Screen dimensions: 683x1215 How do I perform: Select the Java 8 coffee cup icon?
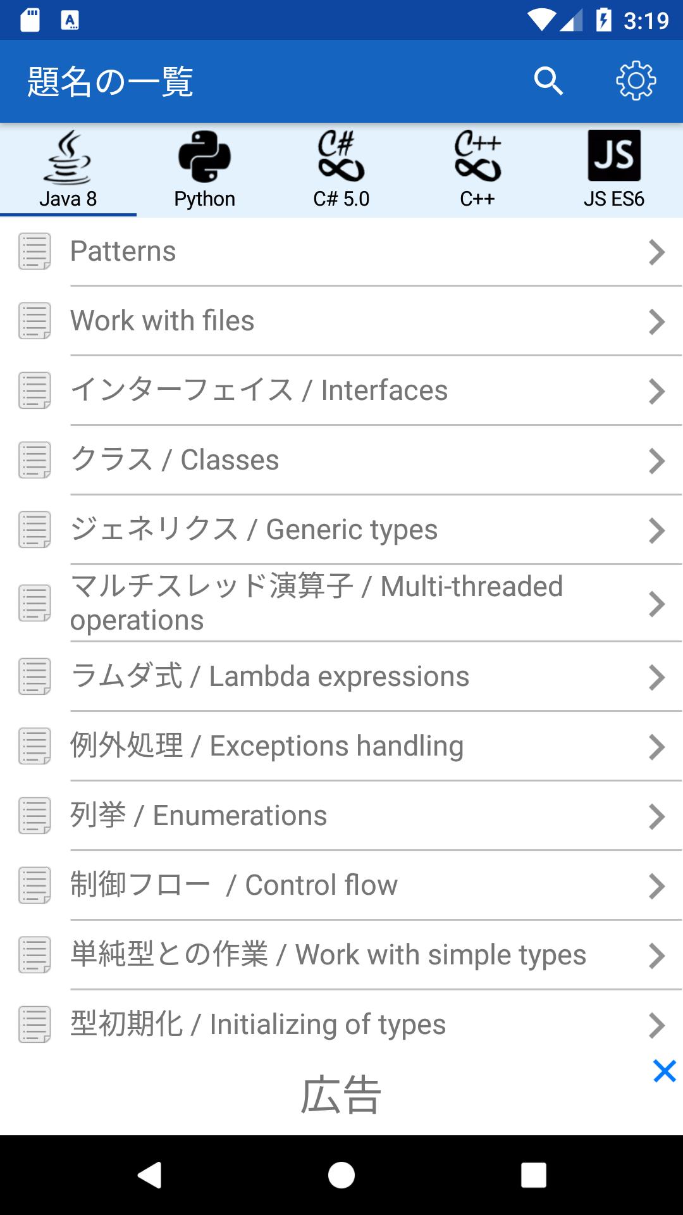[x=68, y=156]
